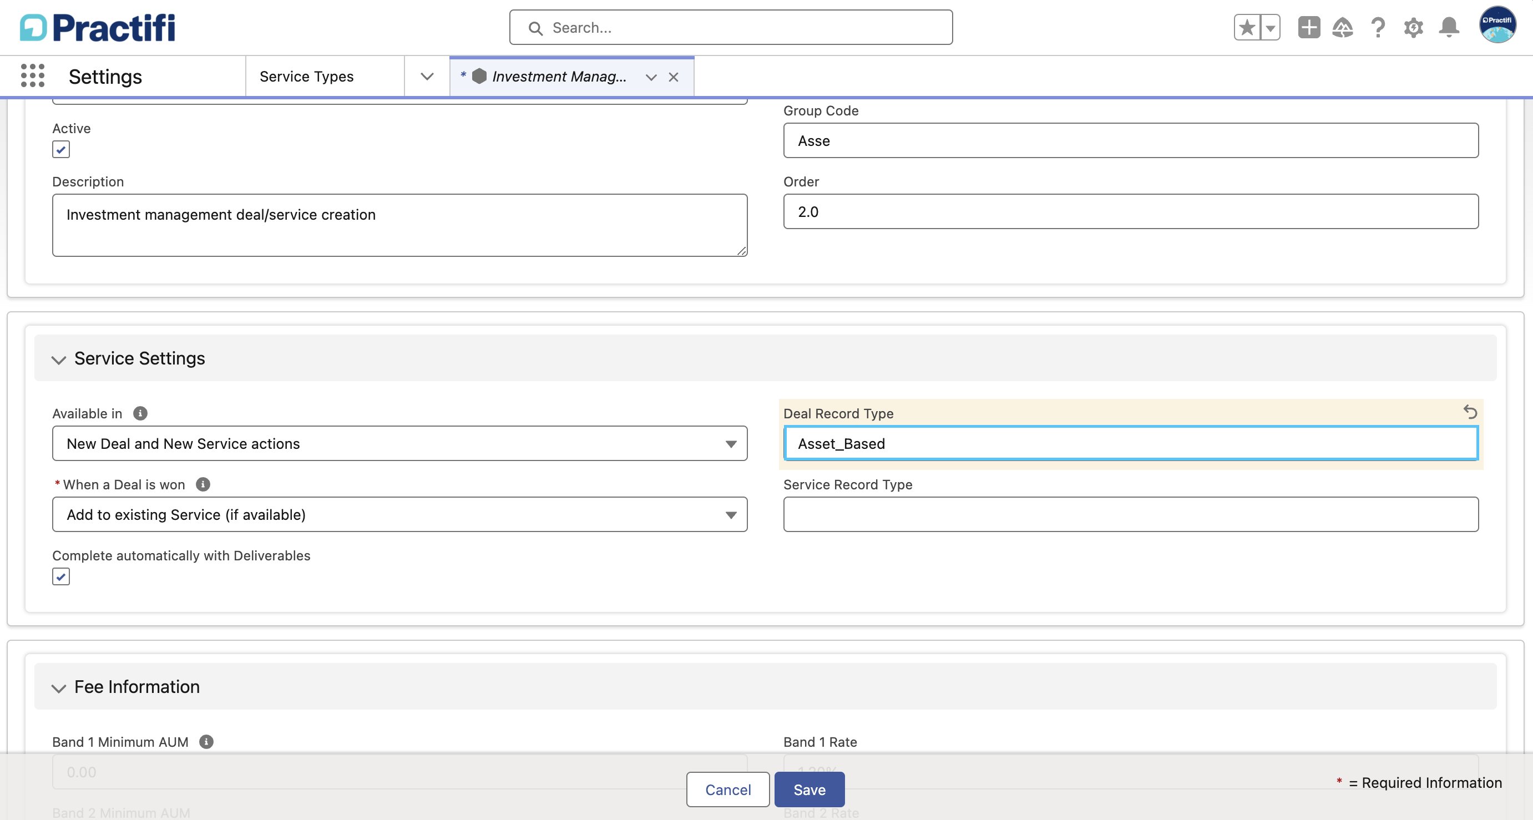
Task: Click the When a Deal is won info icon
Action: pyautogui.click(x=203, y=484)
